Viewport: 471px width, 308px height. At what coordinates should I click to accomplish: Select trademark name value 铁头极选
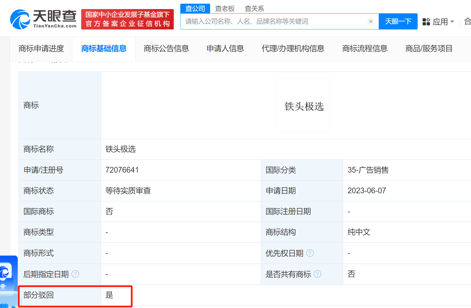click(x=121, y=149)
